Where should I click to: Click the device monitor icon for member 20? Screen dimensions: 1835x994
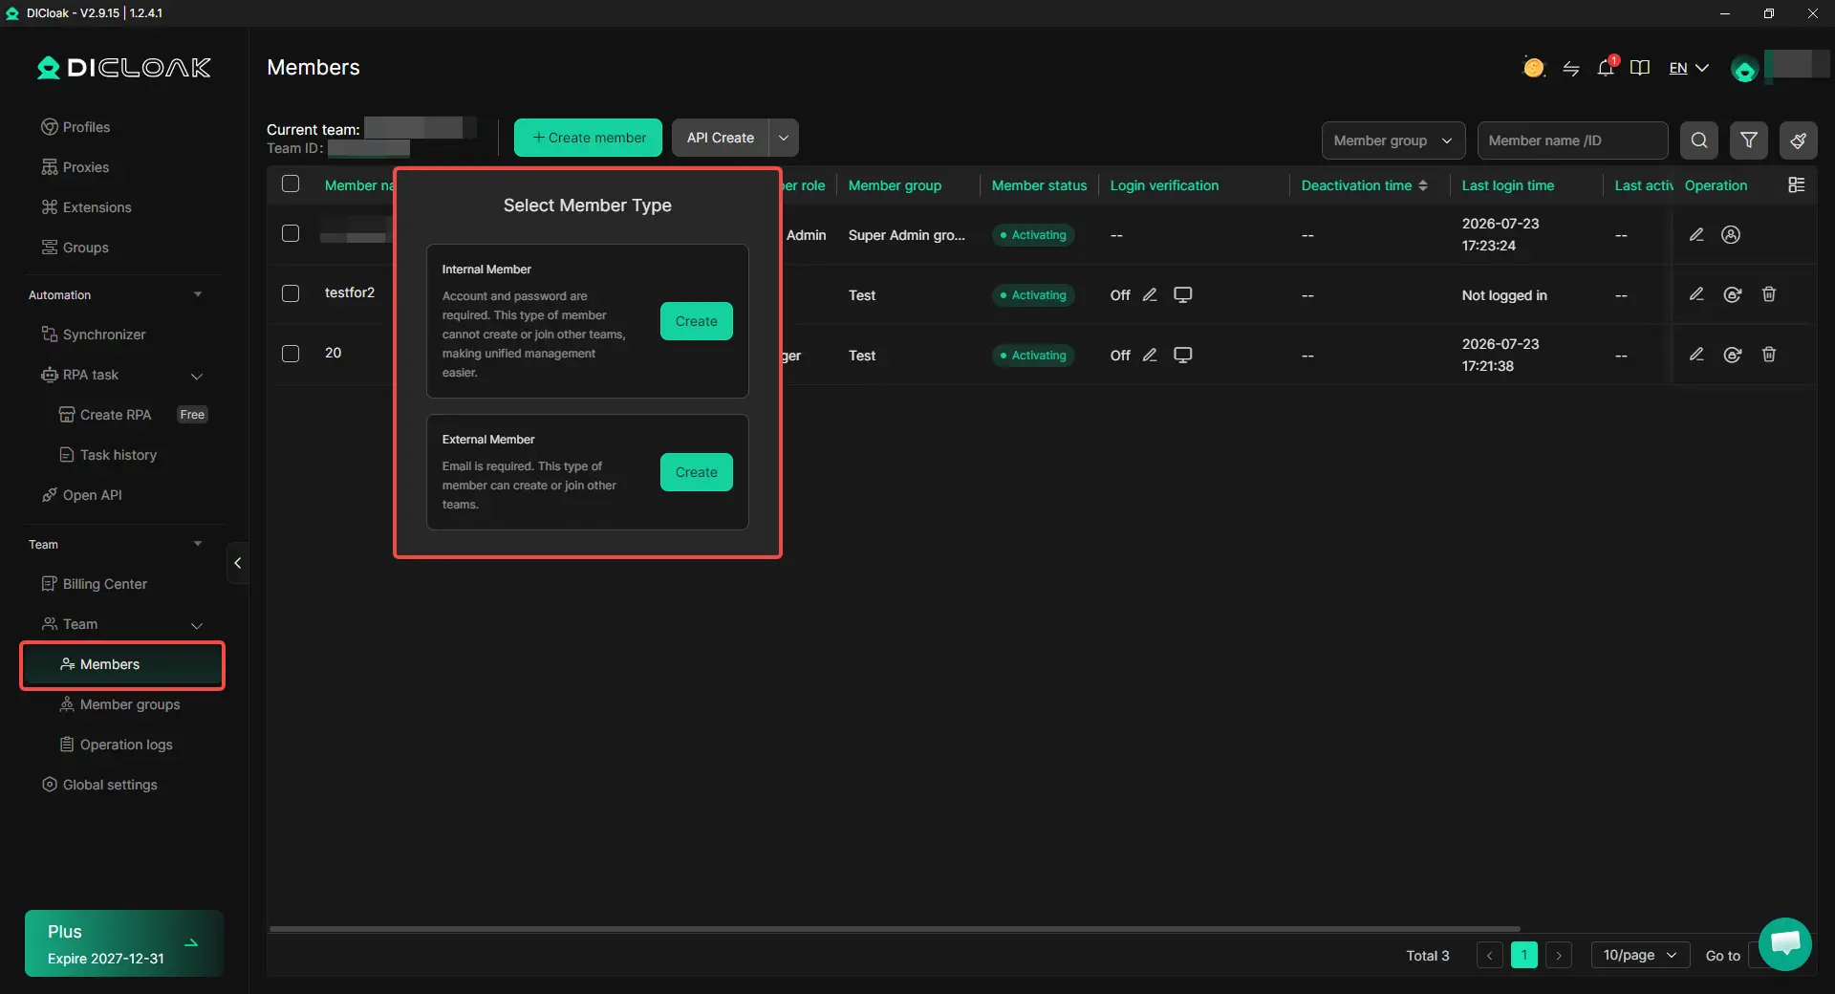click(x=1182, y=355)
